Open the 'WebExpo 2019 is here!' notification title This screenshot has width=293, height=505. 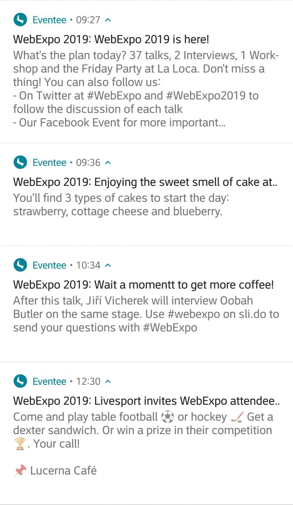point(111,40)
